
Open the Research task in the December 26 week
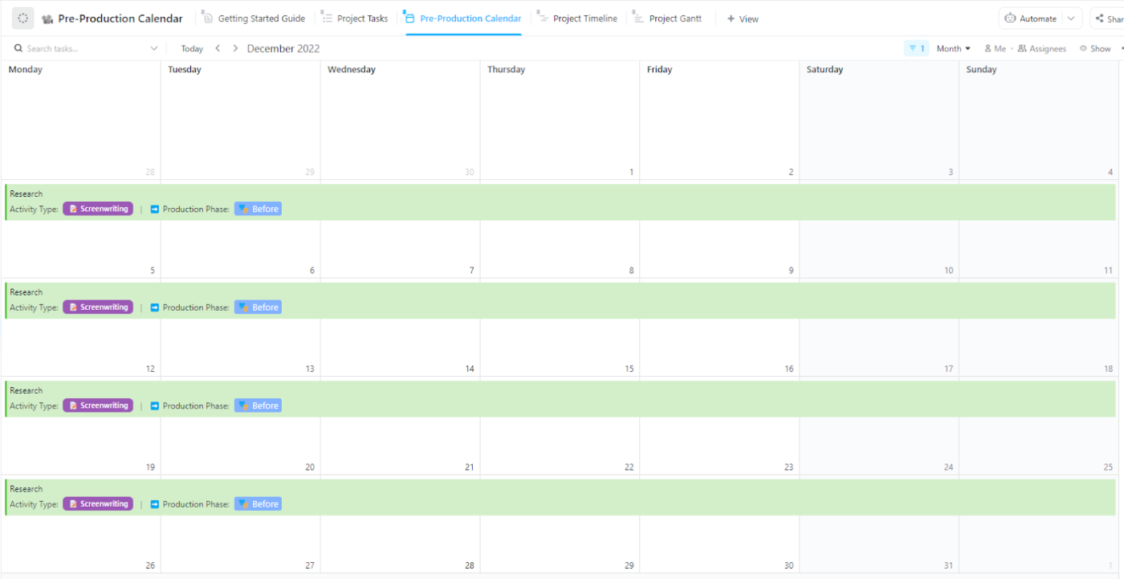click(x=560, y=497)
